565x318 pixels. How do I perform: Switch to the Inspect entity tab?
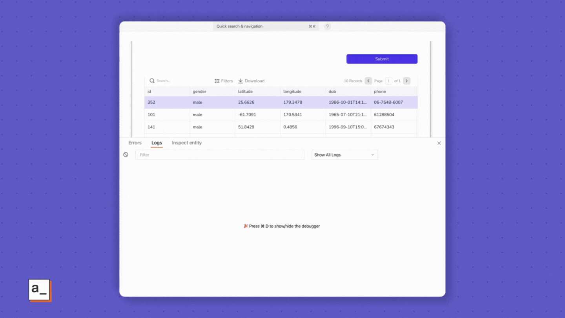tap(187, 143)
